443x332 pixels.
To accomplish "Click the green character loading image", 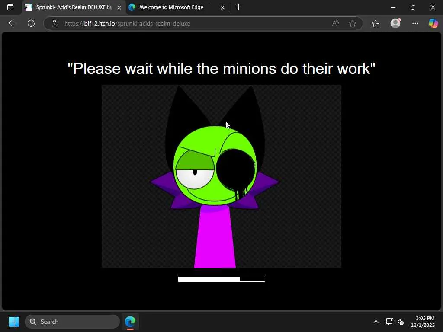I will click(x=221, y=176).
